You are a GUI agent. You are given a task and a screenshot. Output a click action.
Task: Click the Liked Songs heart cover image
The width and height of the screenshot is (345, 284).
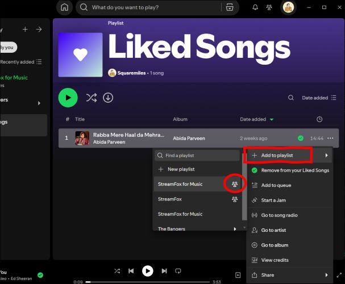[80, 55]
